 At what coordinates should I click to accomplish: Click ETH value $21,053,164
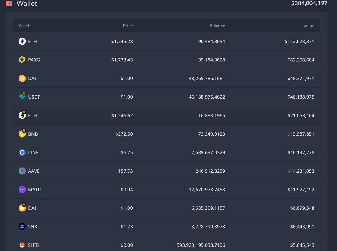tap(301, 115)
